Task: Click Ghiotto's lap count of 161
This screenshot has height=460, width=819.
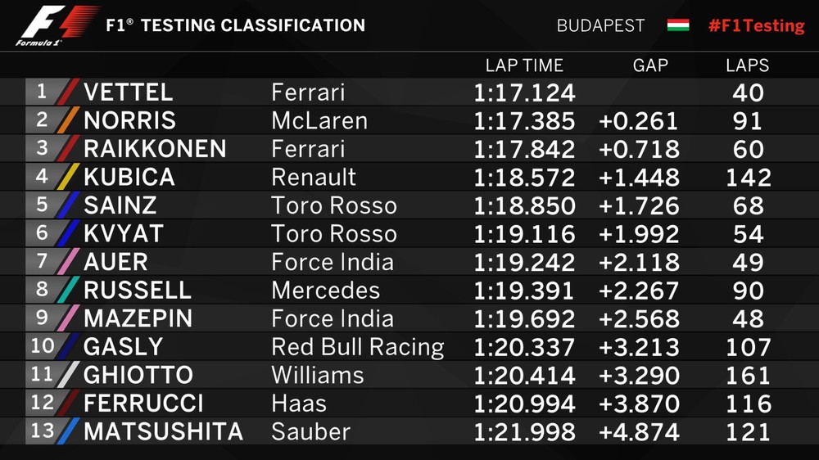Action: click(x=748, y=375)
